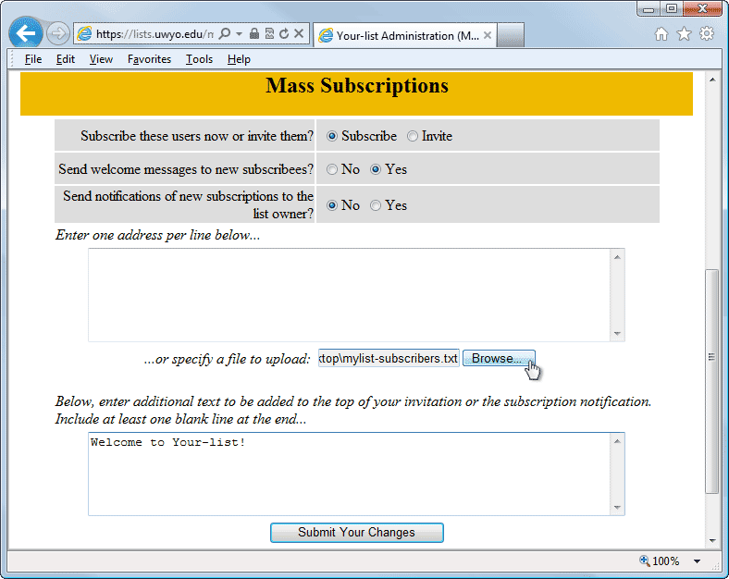Click the Mass Subscriptions heading

(356, 85)
